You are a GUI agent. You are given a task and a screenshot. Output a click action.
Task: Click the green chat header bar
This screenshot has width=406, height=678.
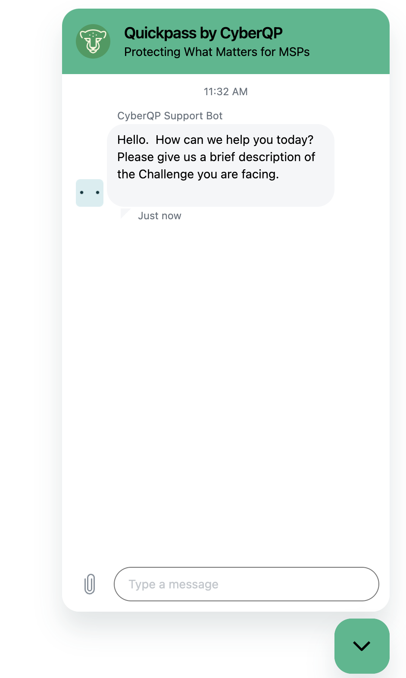[x=226, y=41]
